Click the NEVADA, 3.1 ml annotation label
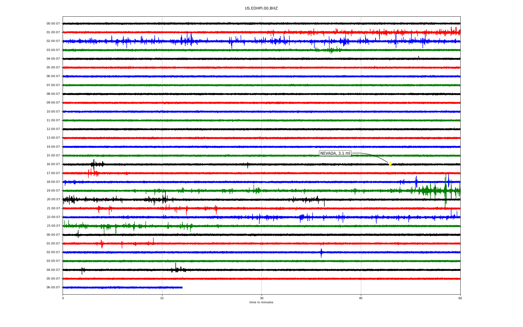Viewport: 523px width, 327px height. coord(335,153)
